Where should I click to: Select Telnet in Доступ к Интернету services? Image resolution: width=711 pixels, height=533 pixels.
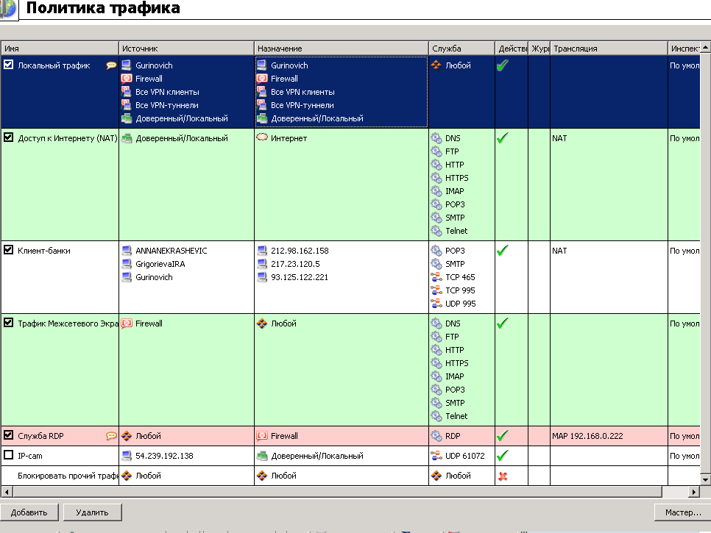456,231
